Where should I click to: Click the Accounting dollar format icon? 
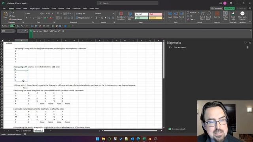click(x=96, y=18)
